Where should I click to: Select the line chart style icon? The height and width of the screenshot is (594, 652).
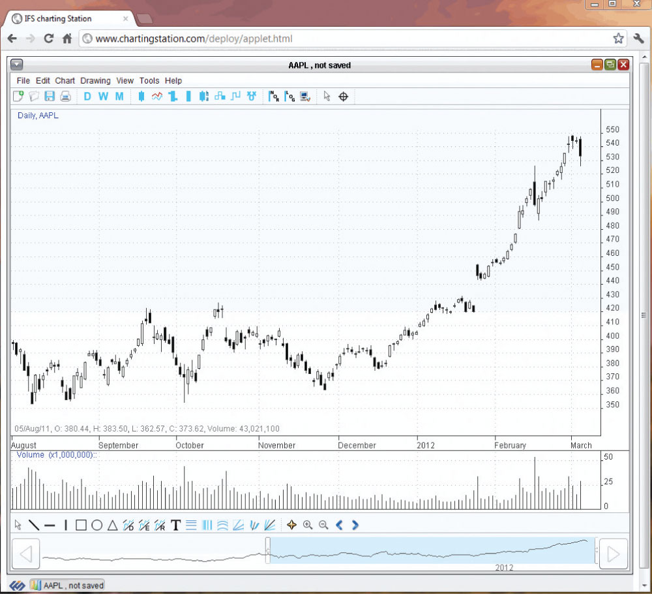tap(157, 97)
